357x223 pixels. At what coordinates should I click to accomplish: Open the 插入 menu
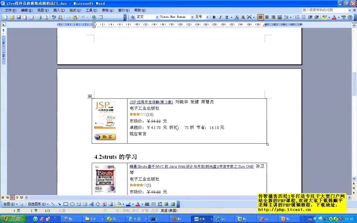tap(59, 10)
